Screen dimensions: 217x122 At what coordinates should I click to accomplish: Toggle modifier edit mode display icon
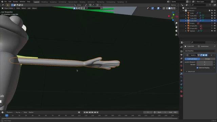(x=201, y=55)
